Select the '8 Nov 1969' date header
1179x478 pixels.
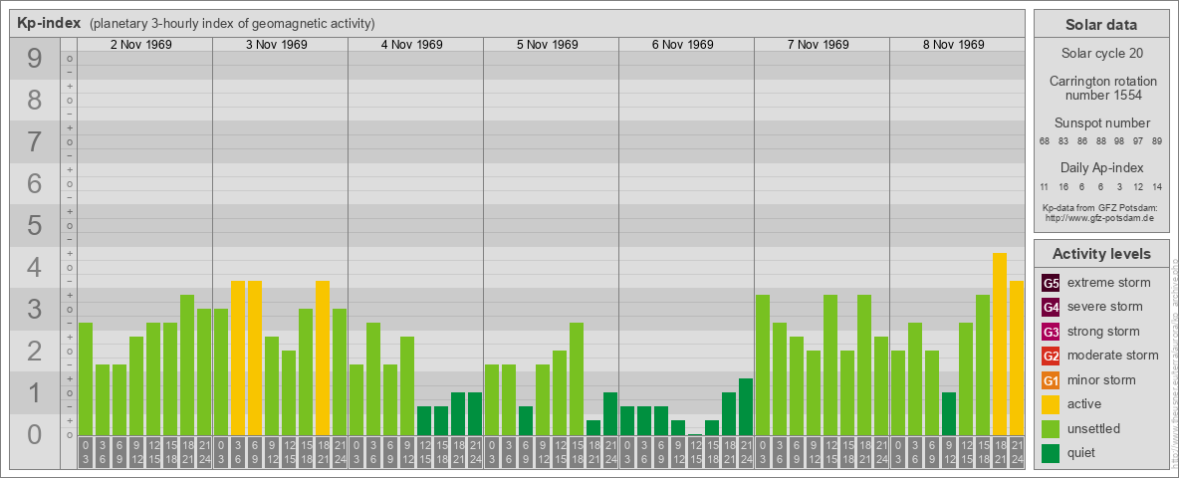point(953,45)
